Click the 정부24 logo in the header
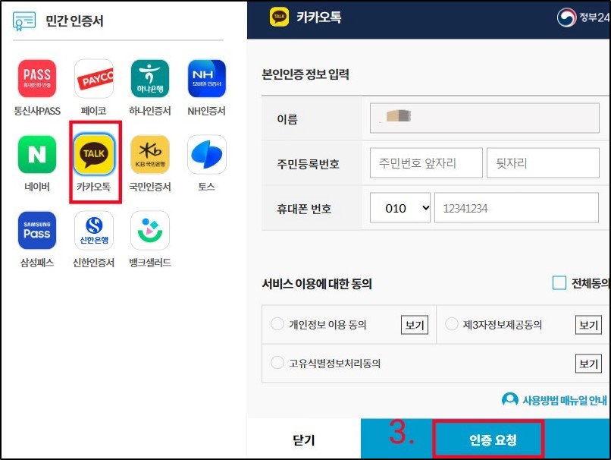Viewport: 611px width, 460px height. (x=583, y=17)
